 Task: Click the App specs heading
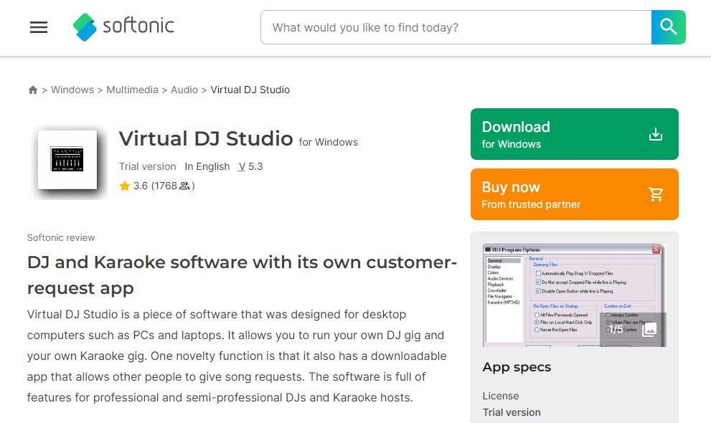(517, 367)
